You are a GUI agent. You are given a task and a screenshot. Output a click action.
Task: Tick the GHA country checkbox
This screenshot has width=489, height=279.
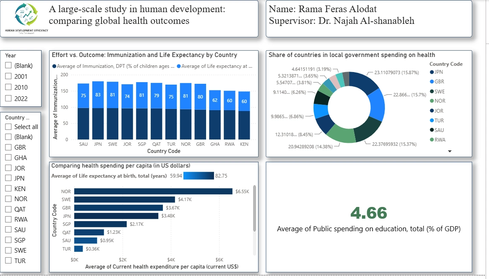point(8,158)
